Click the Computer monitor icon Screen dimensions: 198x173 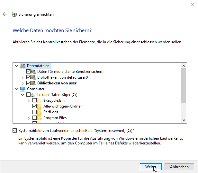[22, 89]
